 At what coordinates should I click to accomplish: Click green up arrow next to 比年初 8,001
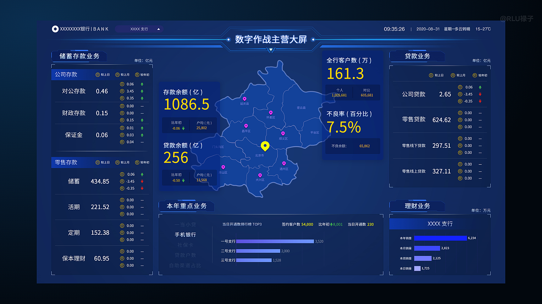click(x=332, y=224)
